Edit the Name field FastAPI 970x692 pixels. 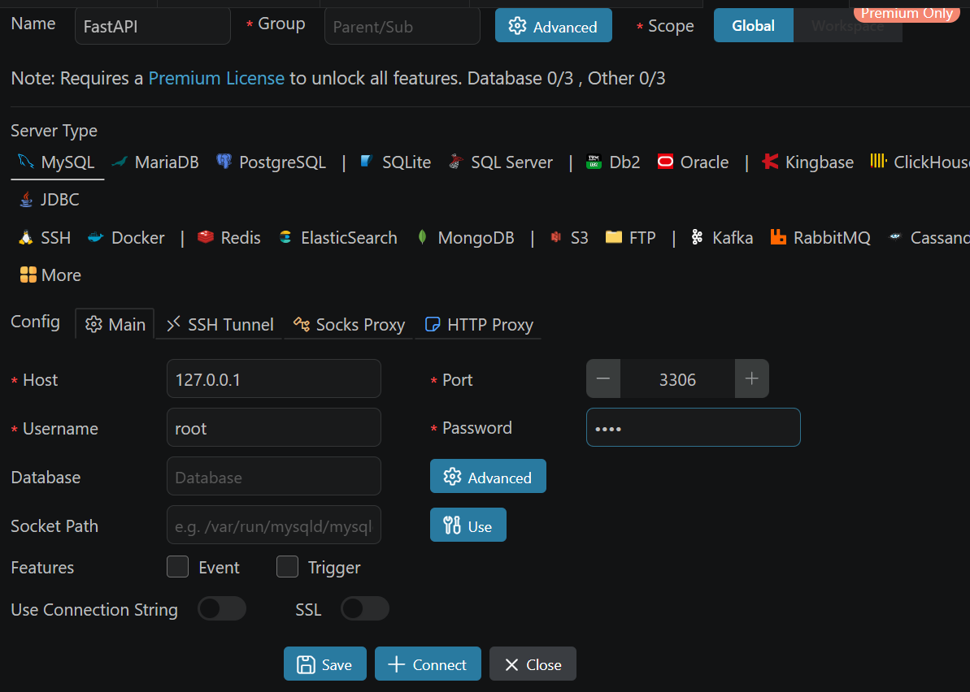coord(153,26)
